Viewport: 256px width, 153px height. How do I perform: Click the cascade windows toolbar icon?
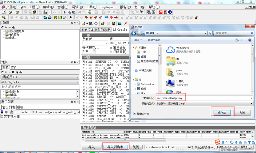(149, 12)
